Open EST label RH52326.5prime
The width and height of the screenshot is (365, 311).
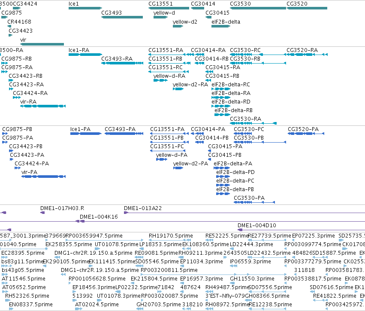tap(27, 296)
